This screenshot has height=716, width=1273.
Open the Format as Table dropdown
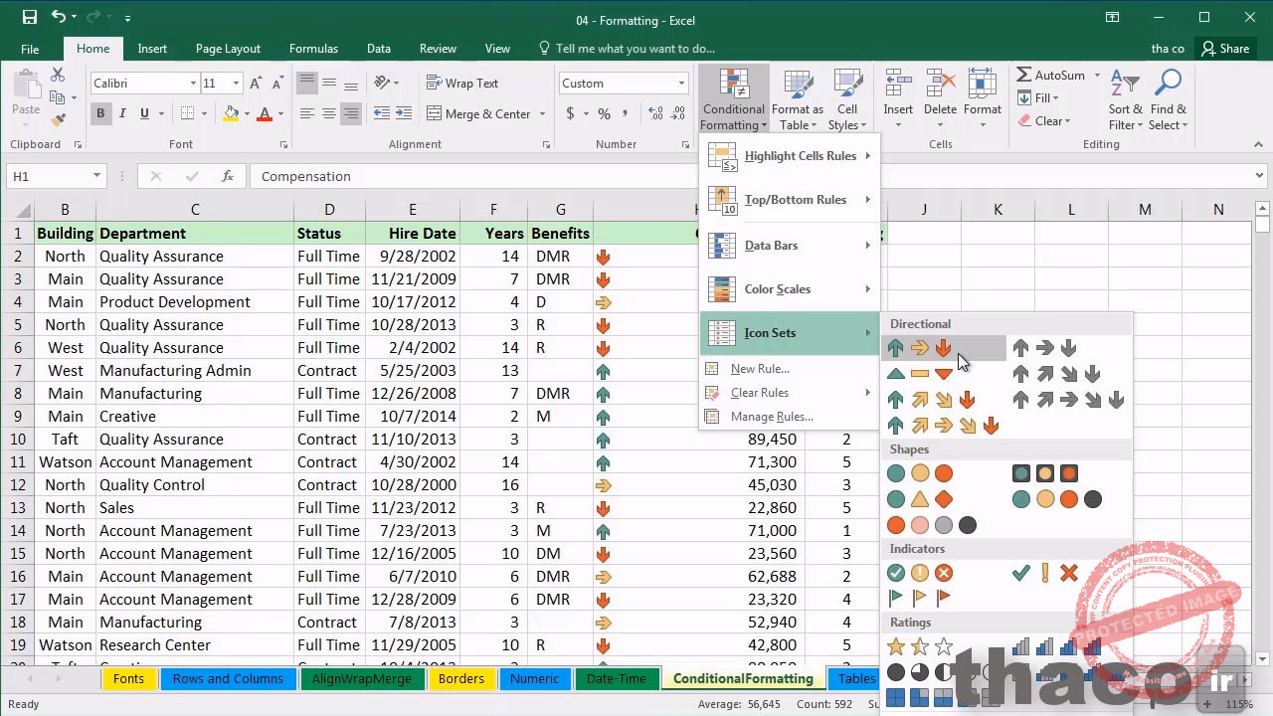797,99
